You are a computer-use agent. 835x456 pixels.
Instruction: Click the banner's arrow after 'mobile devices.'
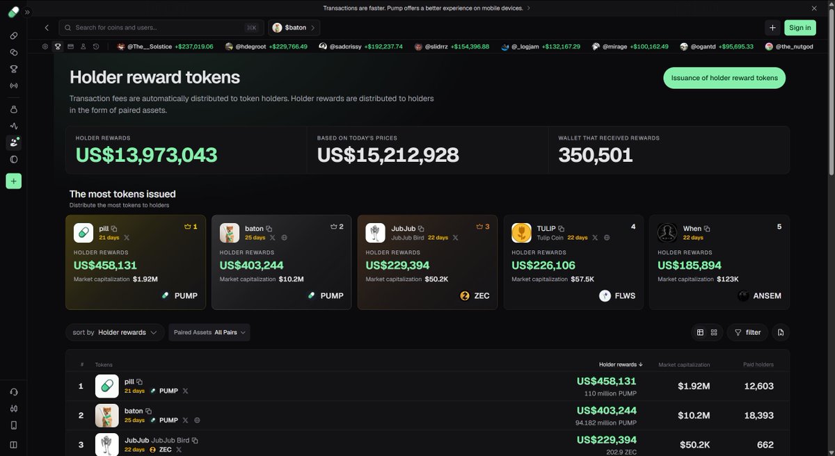pos(528,8)
